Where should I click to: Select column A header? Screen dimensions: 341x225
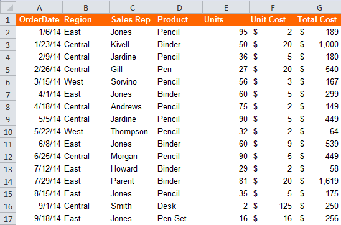[x=39, y=7]
